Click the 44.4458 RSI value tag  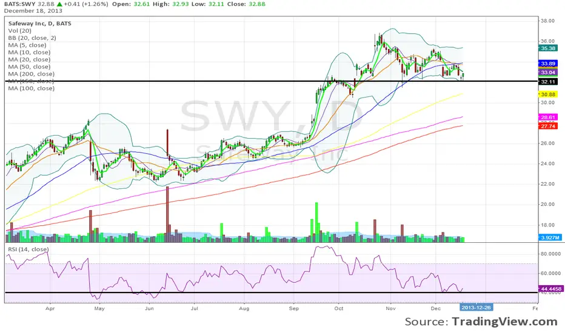[550, 289]
